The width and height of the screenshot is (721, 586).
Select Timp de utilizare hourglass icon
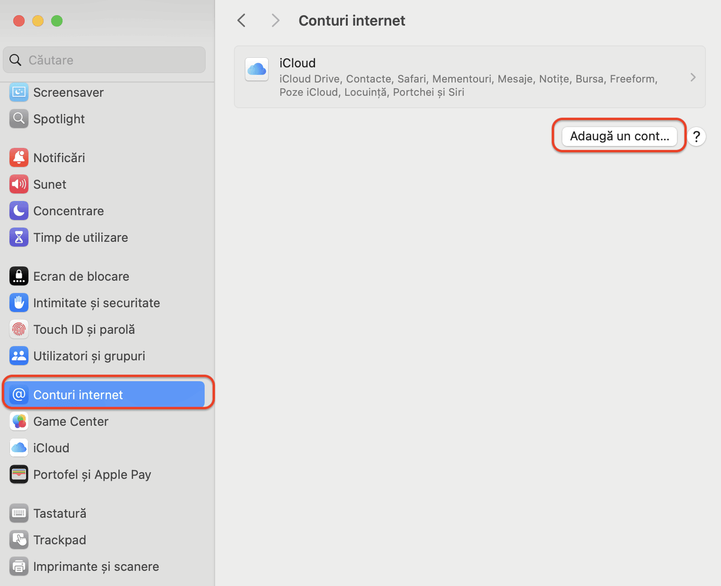(x=19, y=238)
